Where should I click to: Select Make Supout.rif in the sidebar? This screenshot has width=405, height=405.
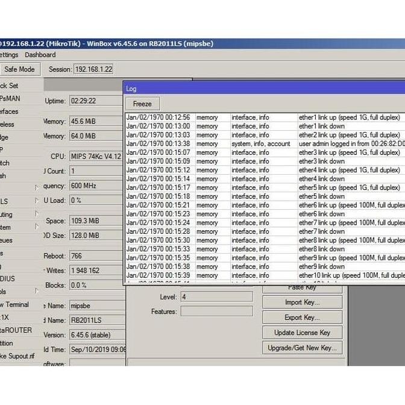(x=17, y=356)
